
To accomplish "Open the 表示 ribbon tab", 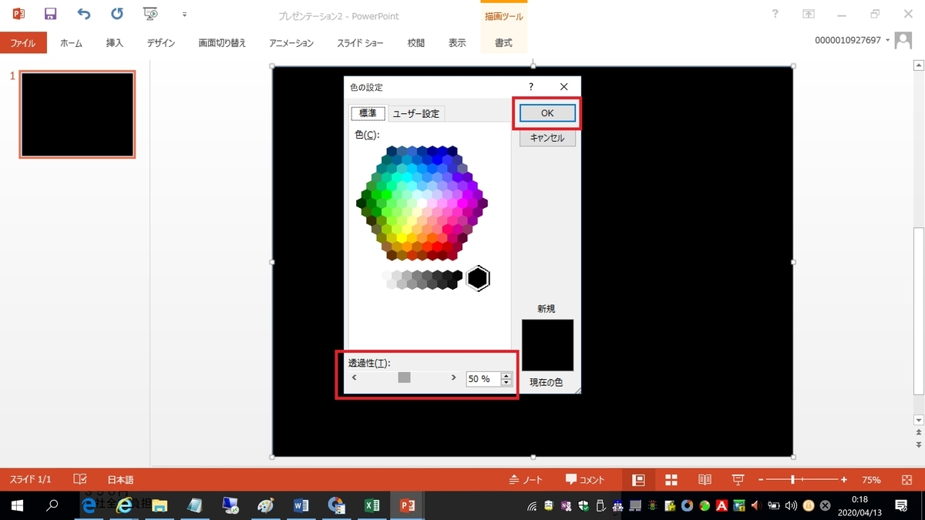I will pos(457,43).
